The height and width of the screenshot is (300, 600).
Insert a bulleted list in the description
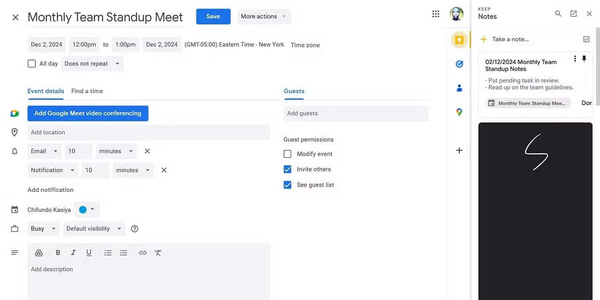click(123, 252)
